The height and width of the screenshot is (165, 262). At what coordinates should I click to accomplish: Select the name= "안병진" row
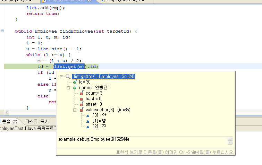(94, 88)
